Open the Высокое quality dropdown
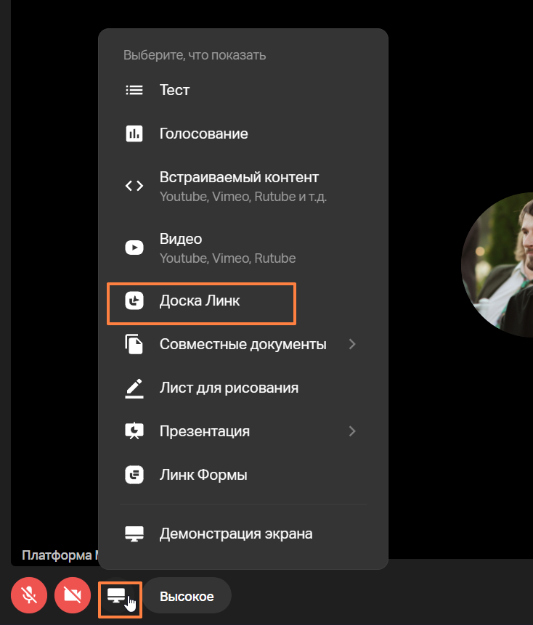Image resolution: width=533 pixels, height=625 pixels. [x=187, y=596]
